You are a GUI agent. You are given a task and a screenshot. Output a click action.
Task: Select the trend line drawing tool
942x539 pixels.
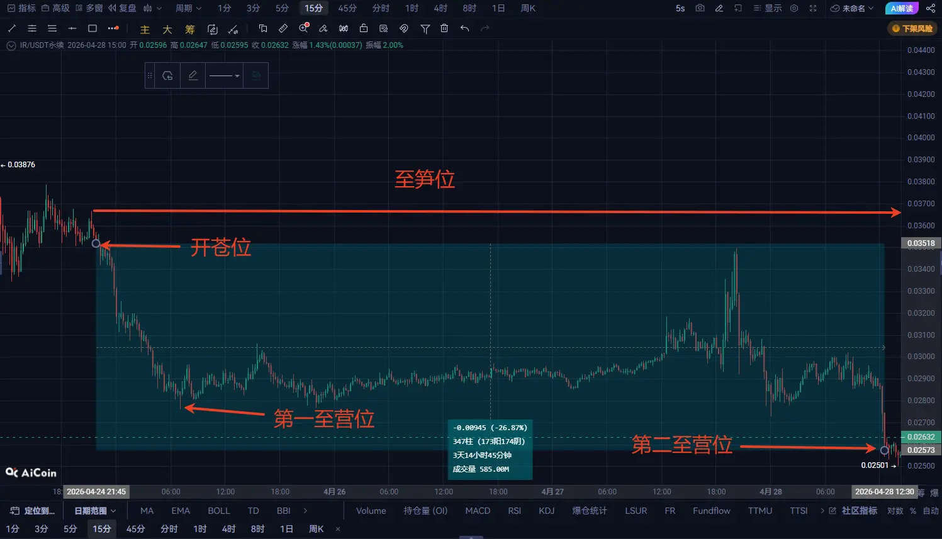point(12,28)
